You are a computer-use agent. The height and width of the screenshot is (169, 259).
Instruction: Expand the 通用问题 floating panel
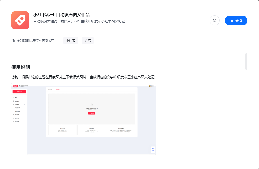152,149
